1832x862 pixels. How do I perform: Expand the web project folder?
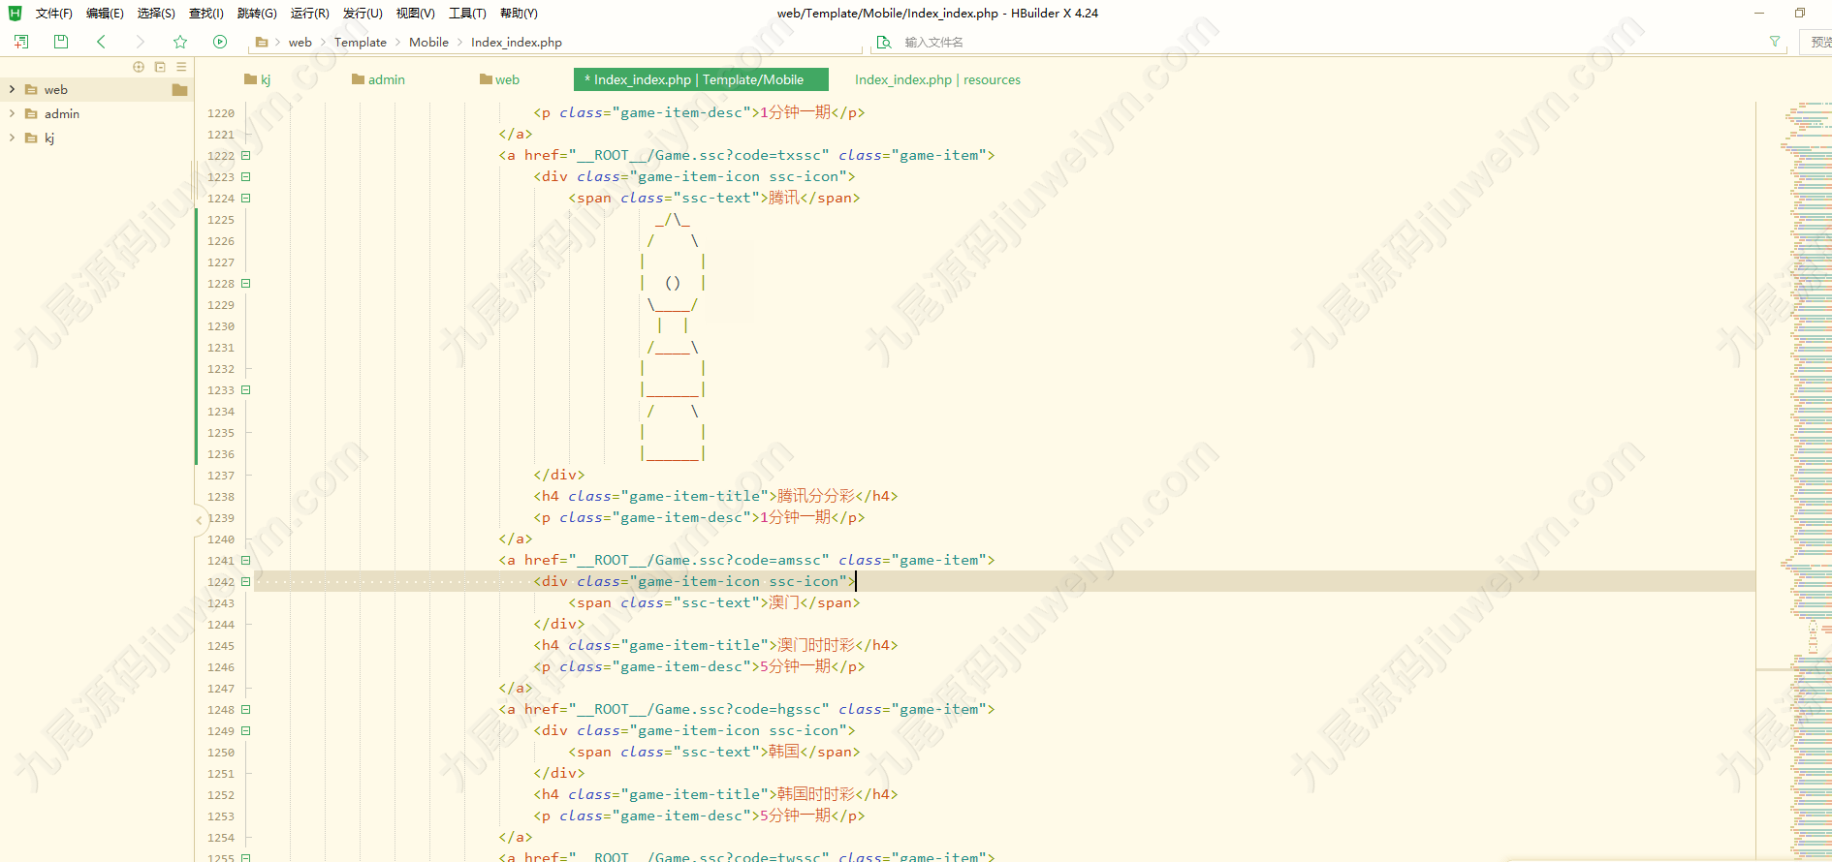(12, 89)
